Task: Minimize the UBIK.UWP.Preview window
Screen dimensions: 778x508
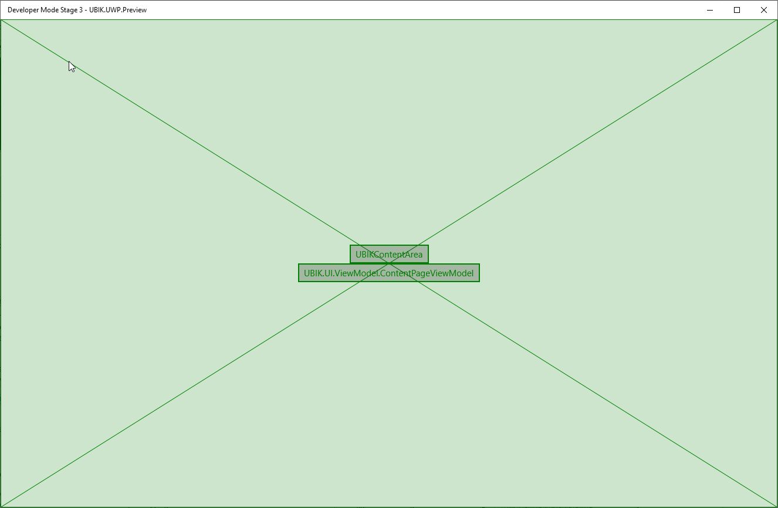Action: [x=710, y=10]
